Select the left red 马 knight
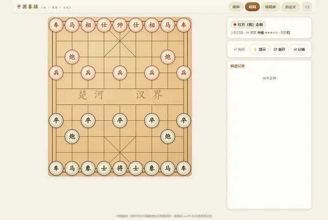The height and width of the screenshot is (220, 328). [x=72, y=25]
